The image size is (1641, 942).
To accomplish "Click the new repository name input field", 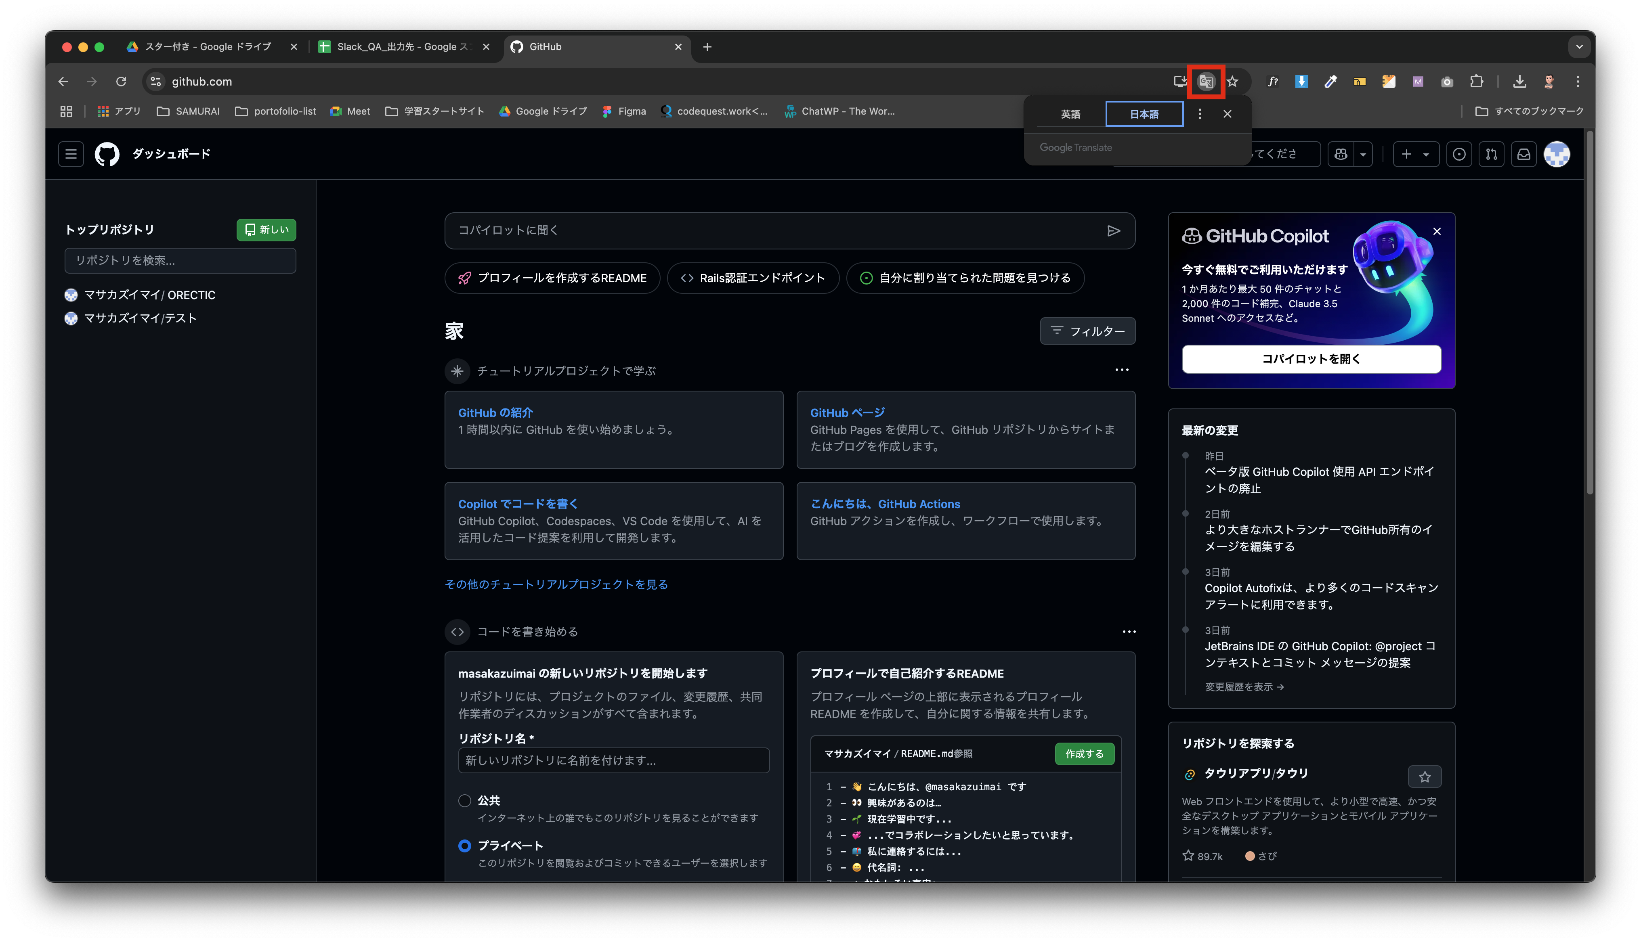I will point(613,760).
